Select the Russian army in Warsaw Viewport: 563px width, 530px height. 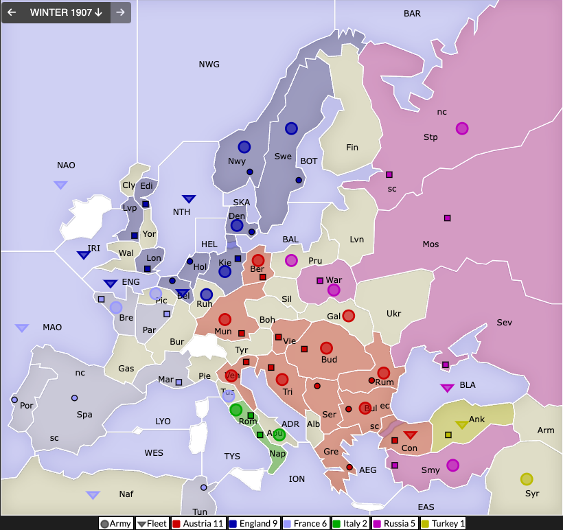(334, 290)
